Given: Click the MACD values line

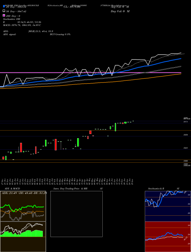Looking at the screenshot, I should [x=22, y=25].
